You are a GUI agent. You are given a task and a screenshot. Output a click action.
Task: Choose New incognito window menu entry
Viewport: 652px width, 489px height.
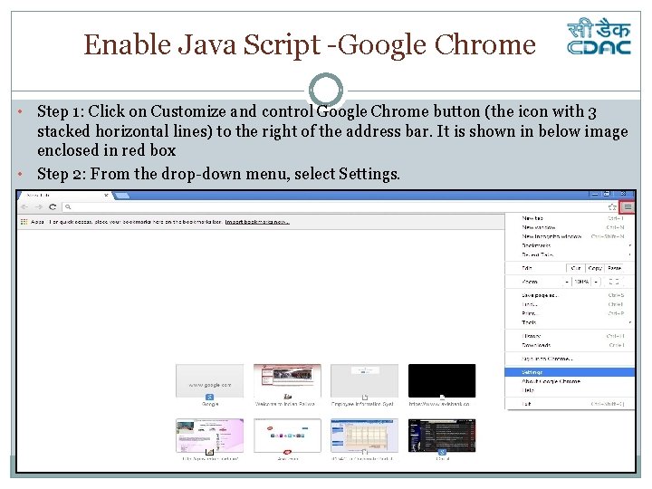coord(570,236)
